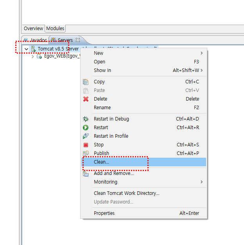
Task: Close the Servers view tab
Action: point(78,40)
